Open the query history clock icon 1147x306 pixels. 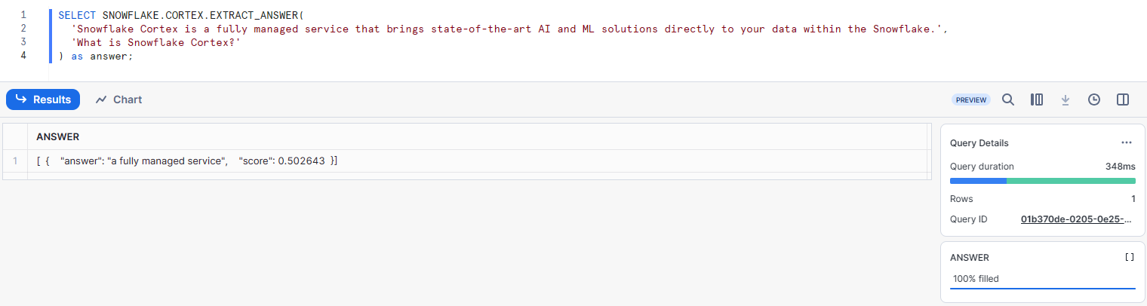[1094, 99]
